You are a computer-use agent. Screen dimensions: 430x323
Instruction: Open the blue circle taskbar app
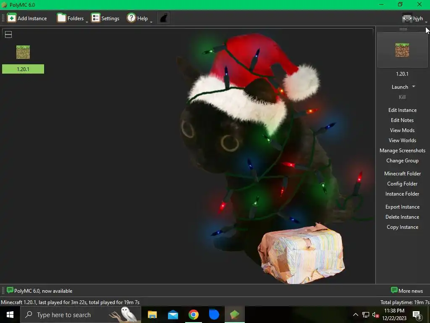coord(214,315)
